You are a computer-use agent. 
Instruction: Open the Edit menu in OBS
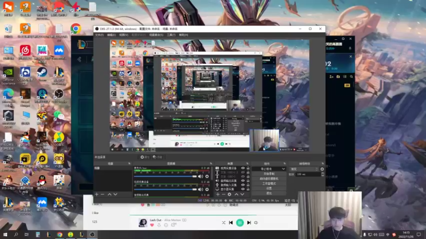point(111,35)
